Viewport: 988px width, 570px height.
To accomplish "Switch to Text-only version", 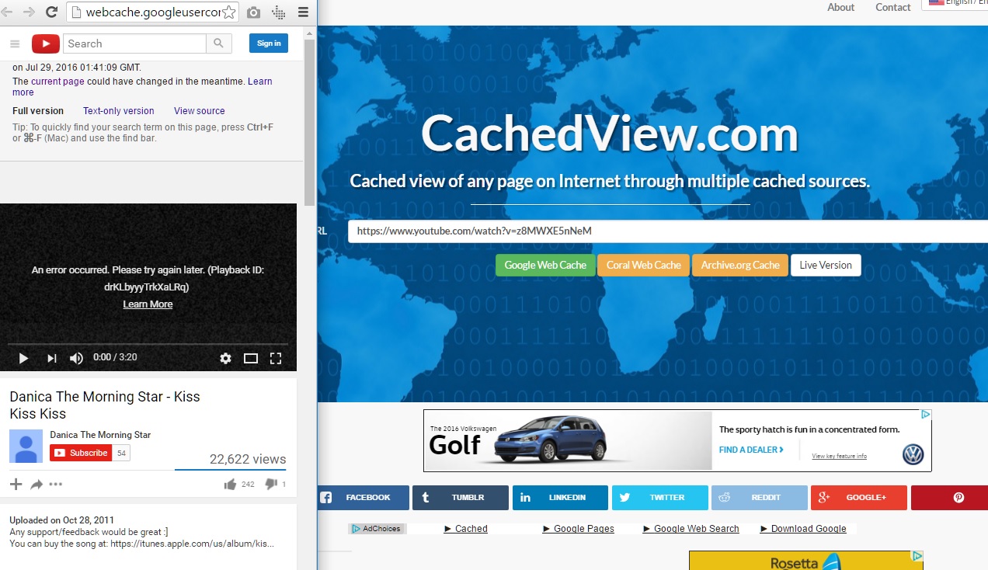I will click(119, 111).
